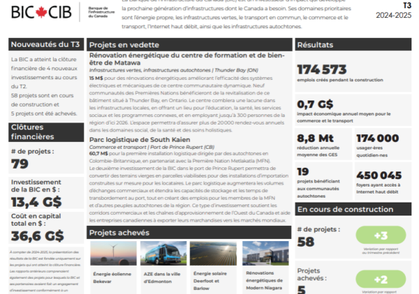
Task: Click the 'En cours de construction' header
Action: click(353, 209)
